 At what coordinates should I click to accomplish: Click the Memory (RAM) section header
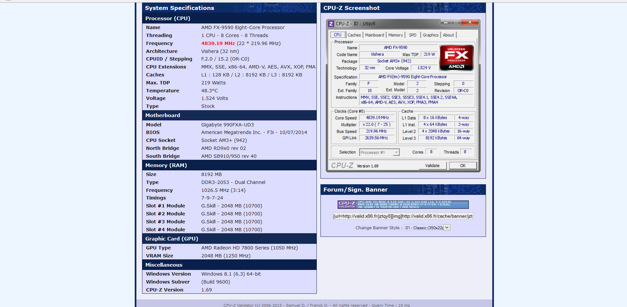pos(229,165)
